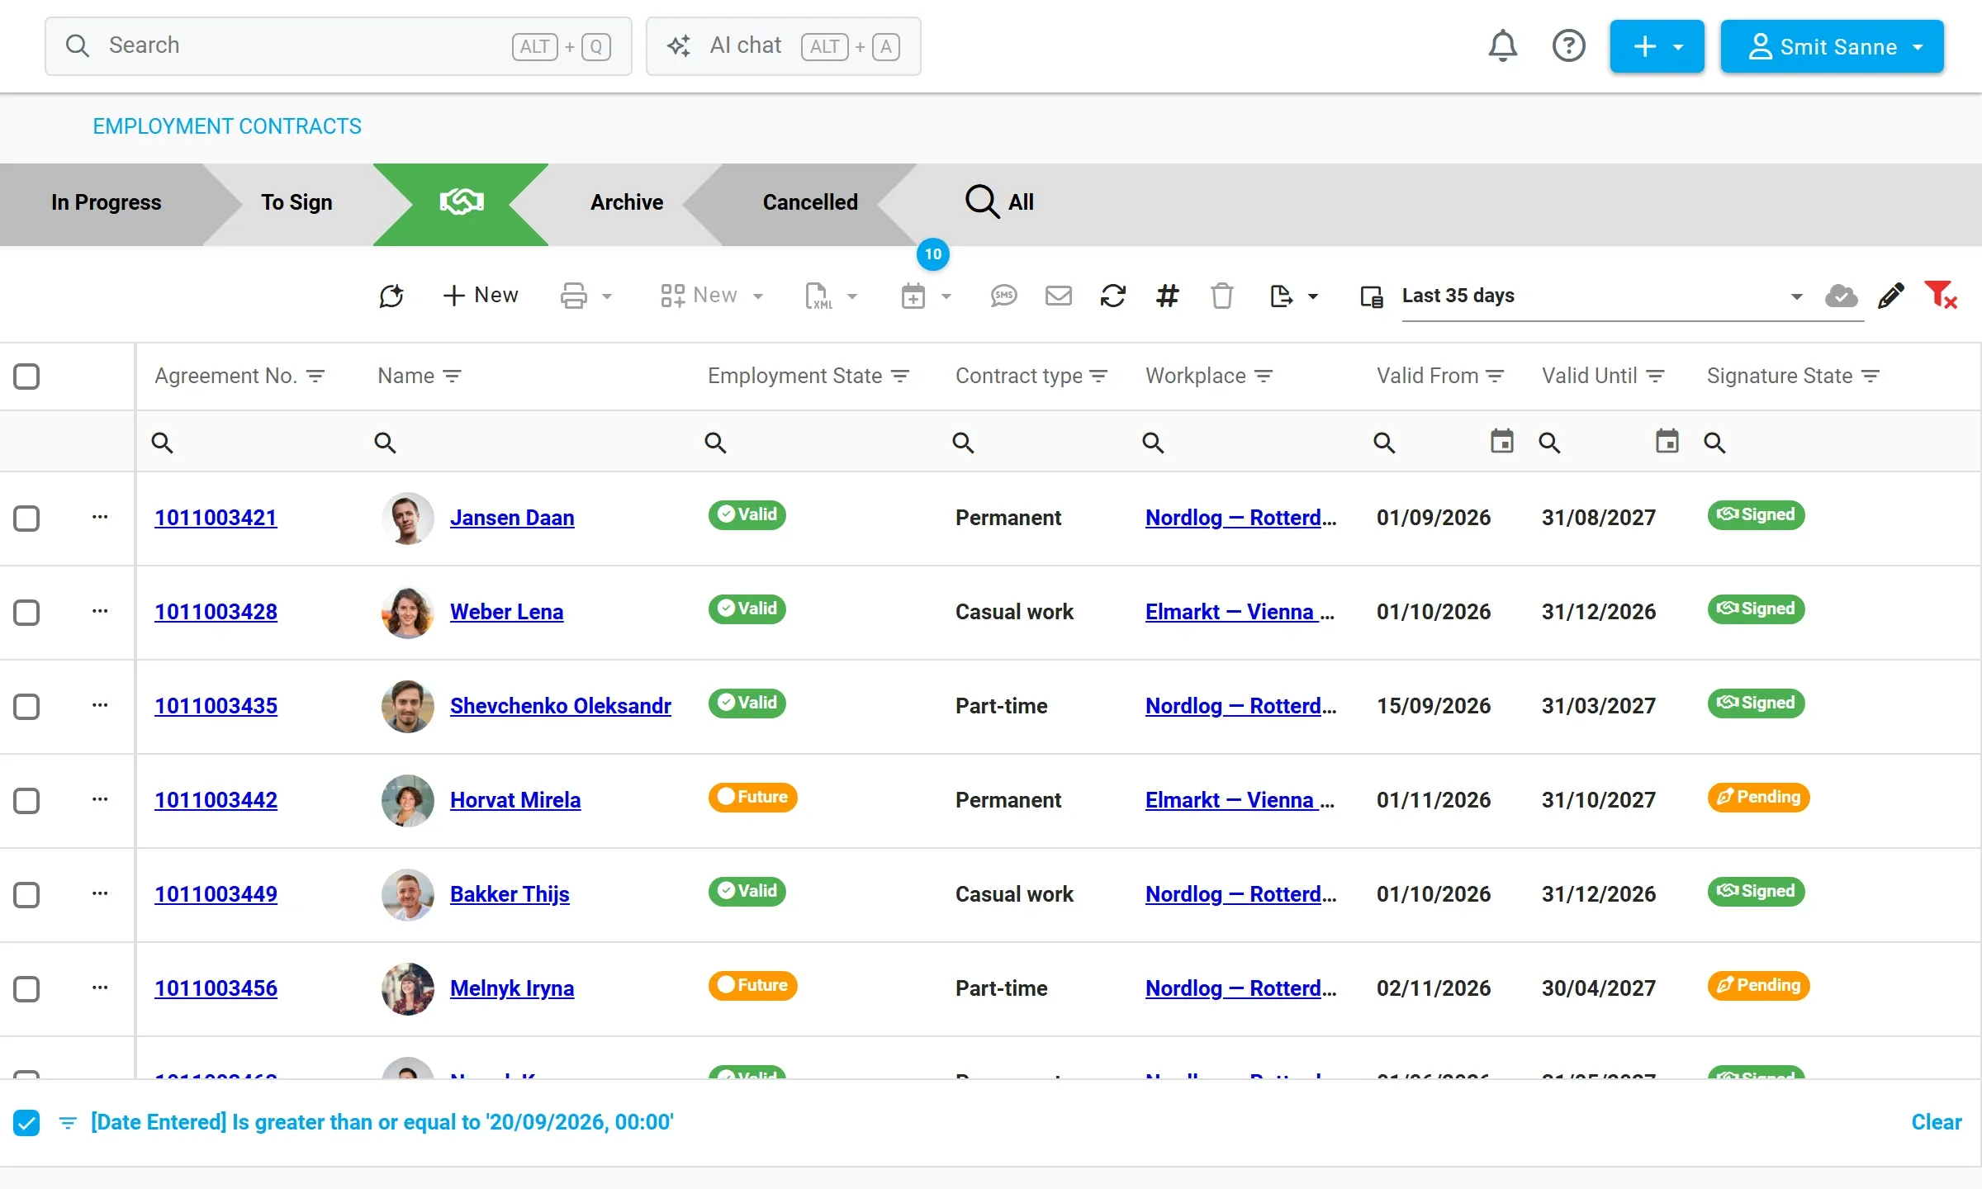Check the row checkbox for Melnyk Iryna
Screen dimensions: 1982x1189
26,989
